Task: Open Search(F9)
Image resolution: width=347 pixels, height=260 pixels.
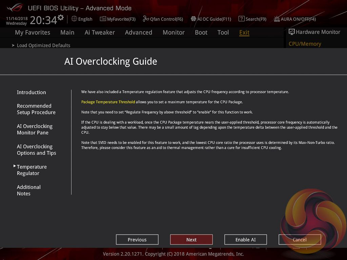Action: [x=256, y=19]
